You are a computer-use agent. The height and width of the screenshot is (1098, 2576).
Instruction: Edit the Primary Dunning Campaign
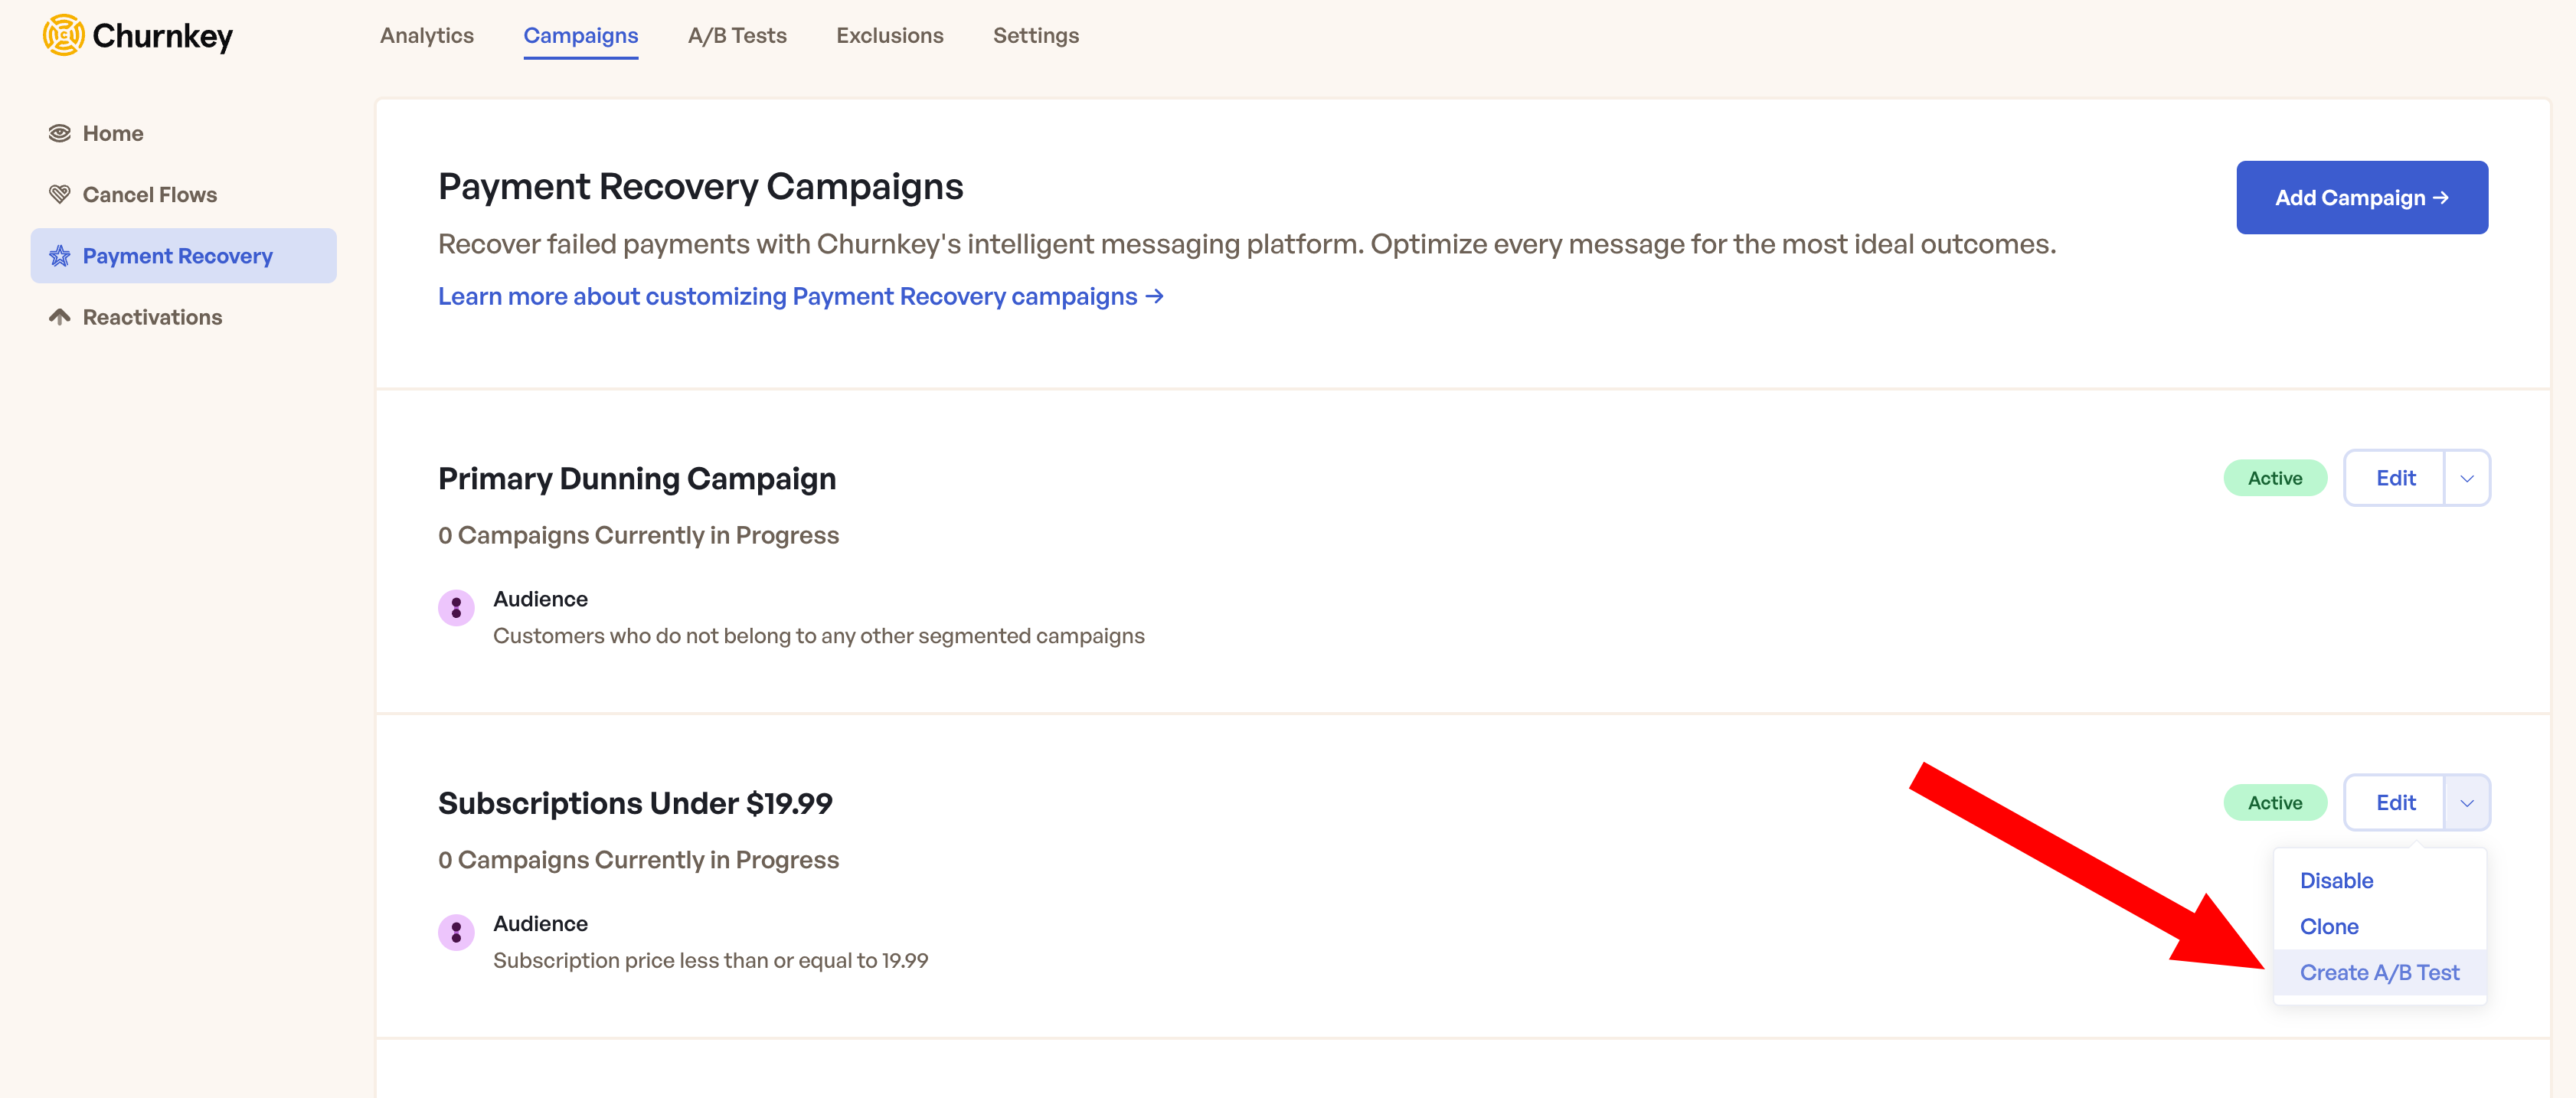coord(2395,478)
